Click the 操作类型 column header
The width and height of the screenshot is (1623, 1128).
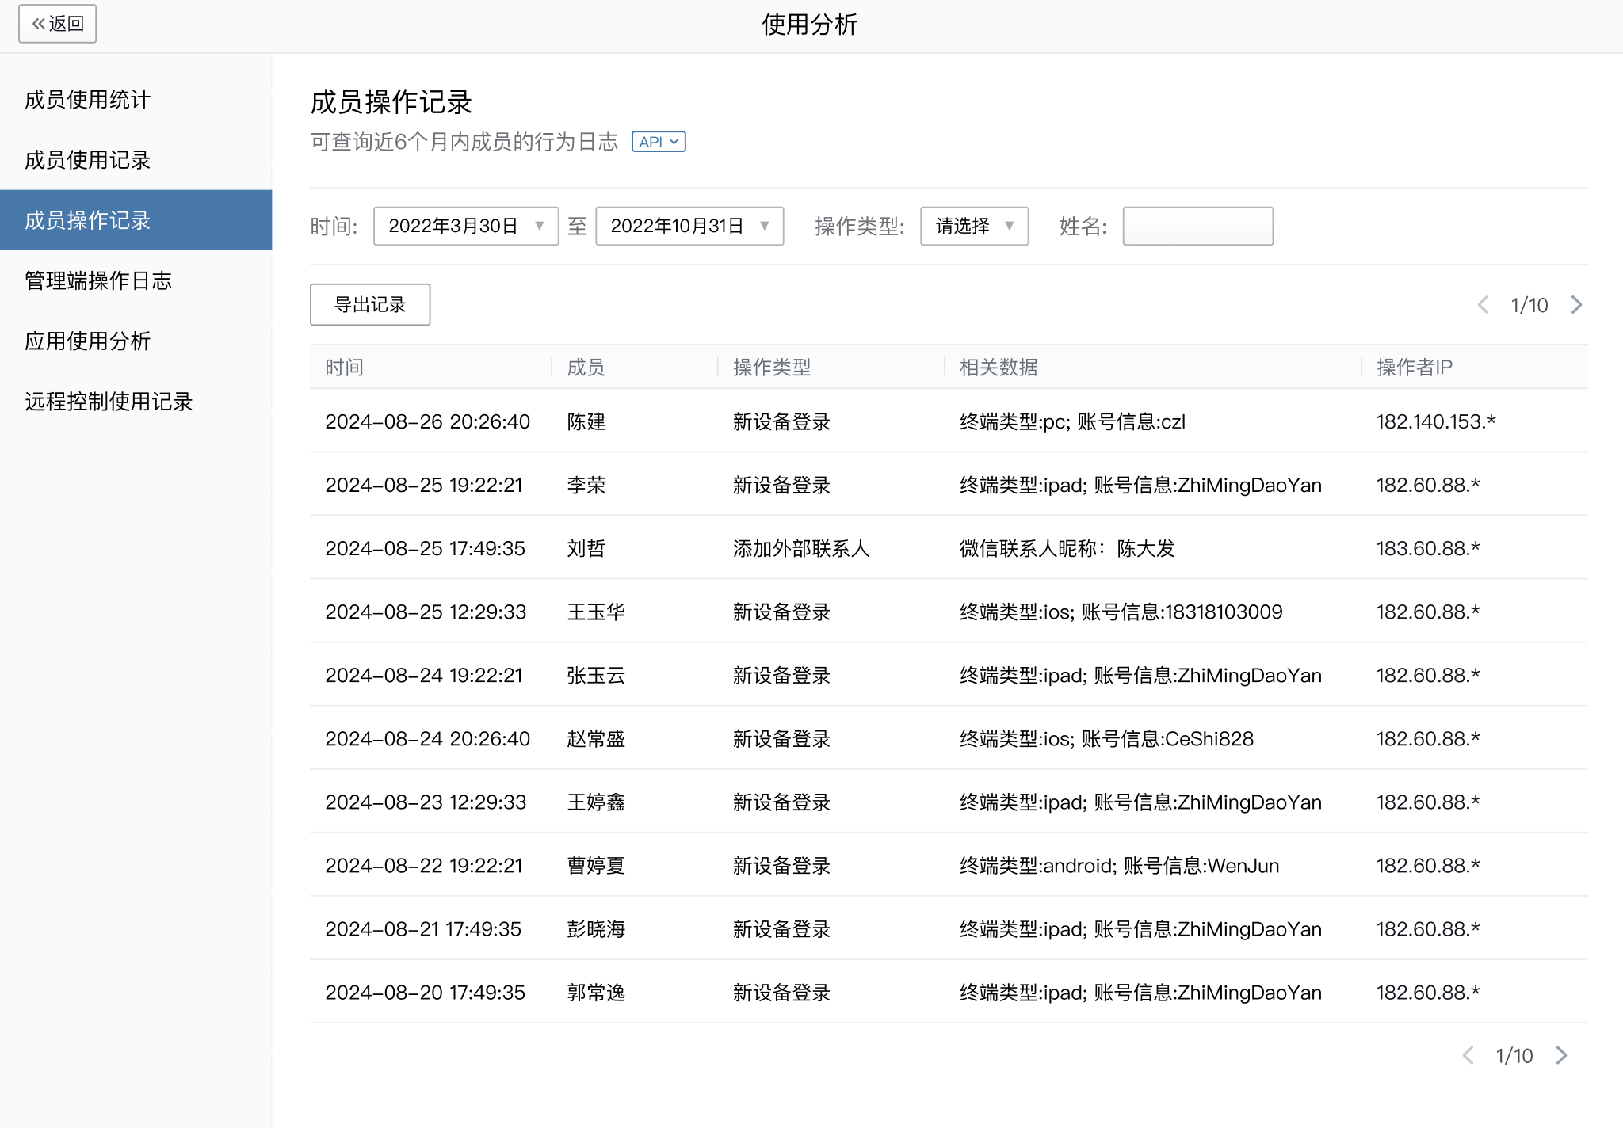pyautogui.click(x=771, y=368)
